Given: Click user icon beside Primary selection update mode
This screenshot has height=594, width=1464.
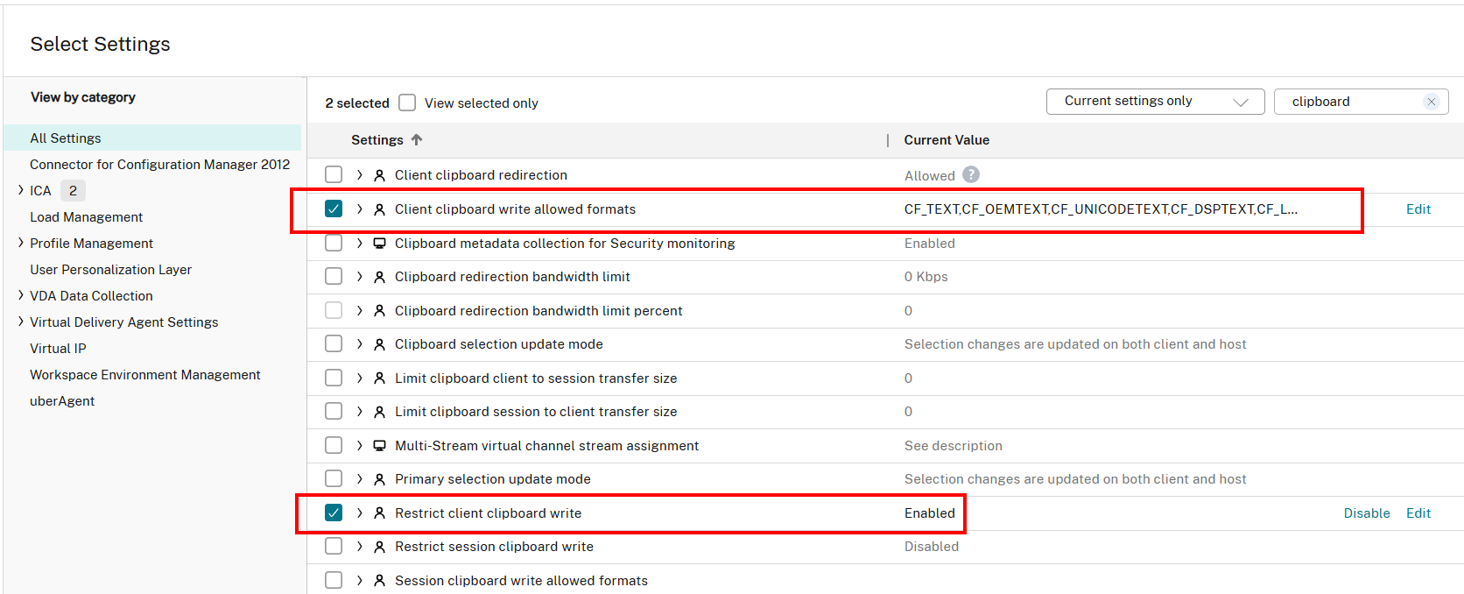Looking at the screenshot, I should coord(379,479).
